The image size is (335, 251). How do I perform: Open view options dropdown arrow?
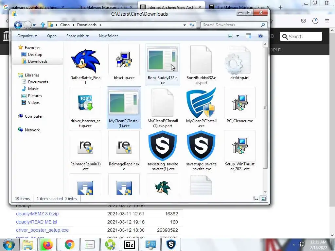(238, 36)
